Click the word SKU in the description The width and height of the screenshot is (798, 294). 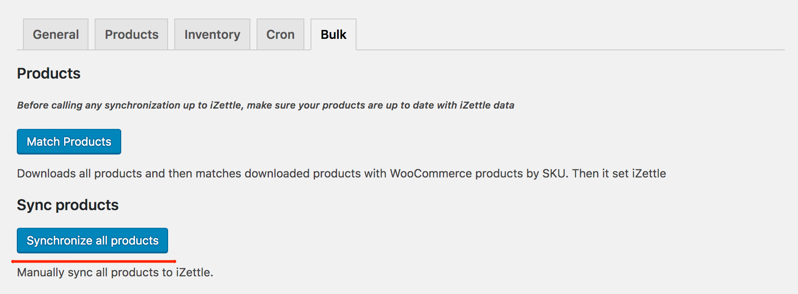point(554,173)
